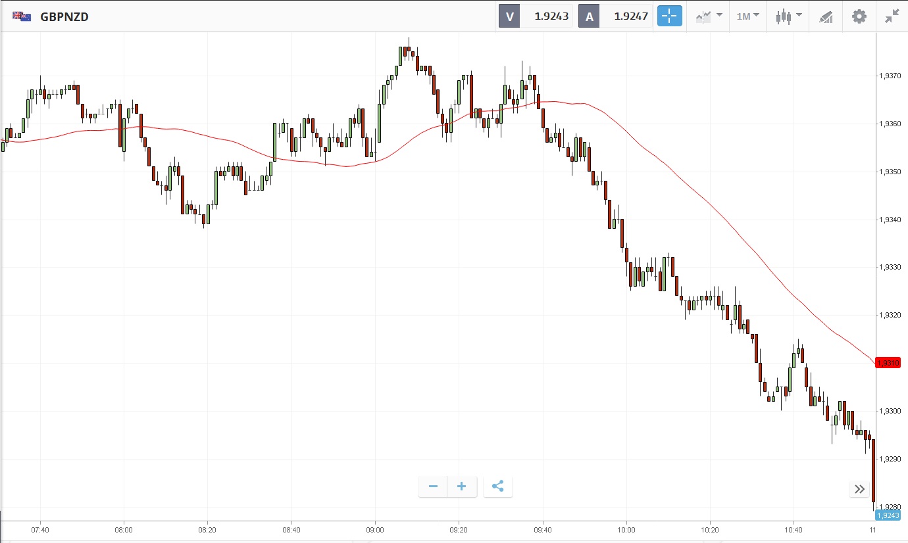Open the candlestick chart type dropdown
The image size is (908, 543).
[788, 16]
